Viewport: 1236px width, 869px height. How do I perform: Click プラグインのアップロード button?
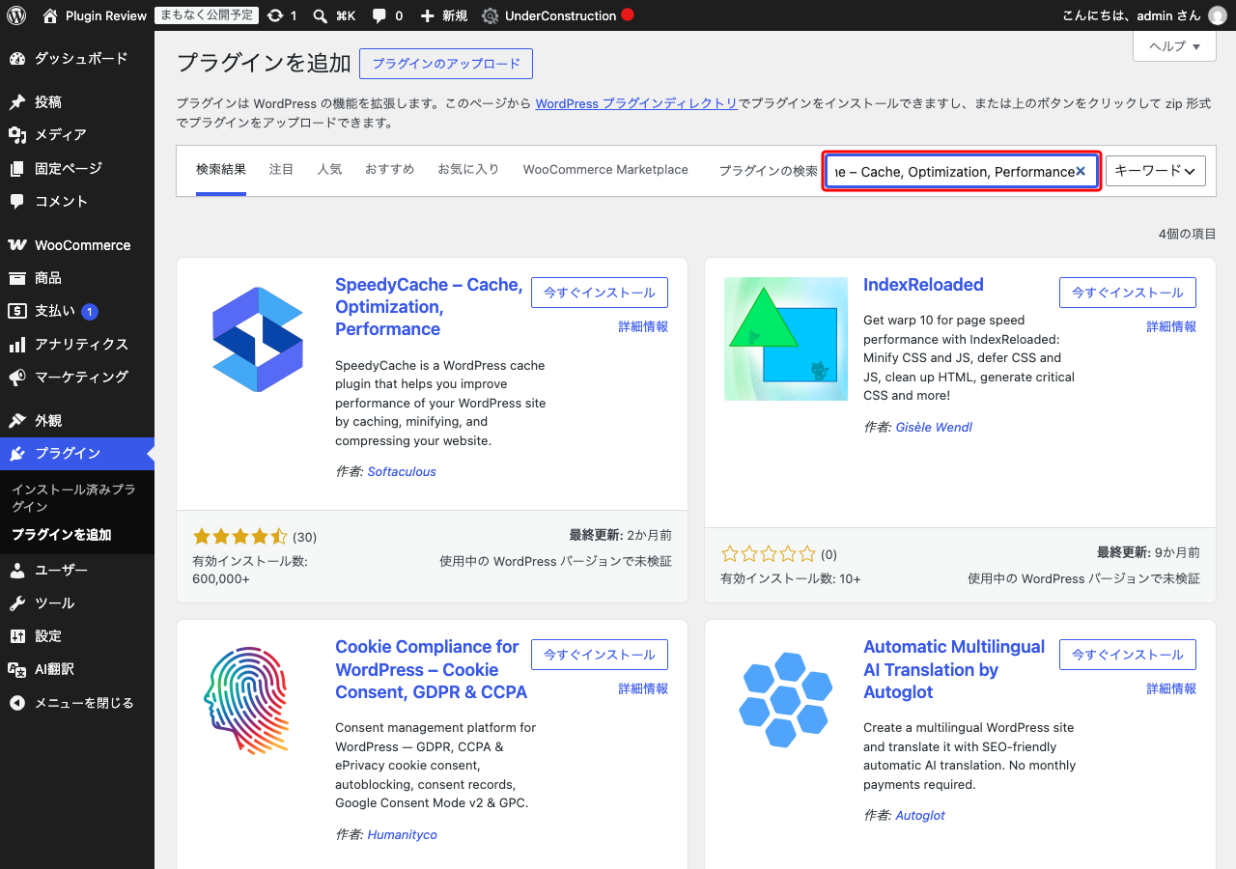pyautogui.click(x=446, y=64)
